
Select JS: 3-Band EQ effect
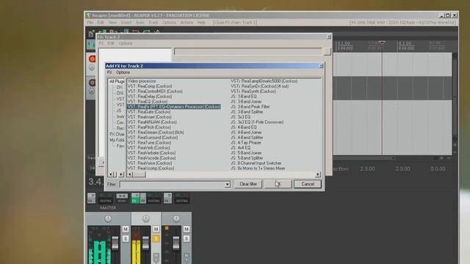point(243,96)
